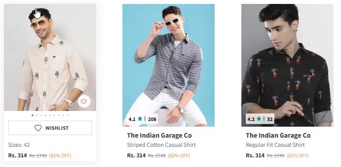
Task: Select the last image carousel dot
Action: tap(68, 115)
